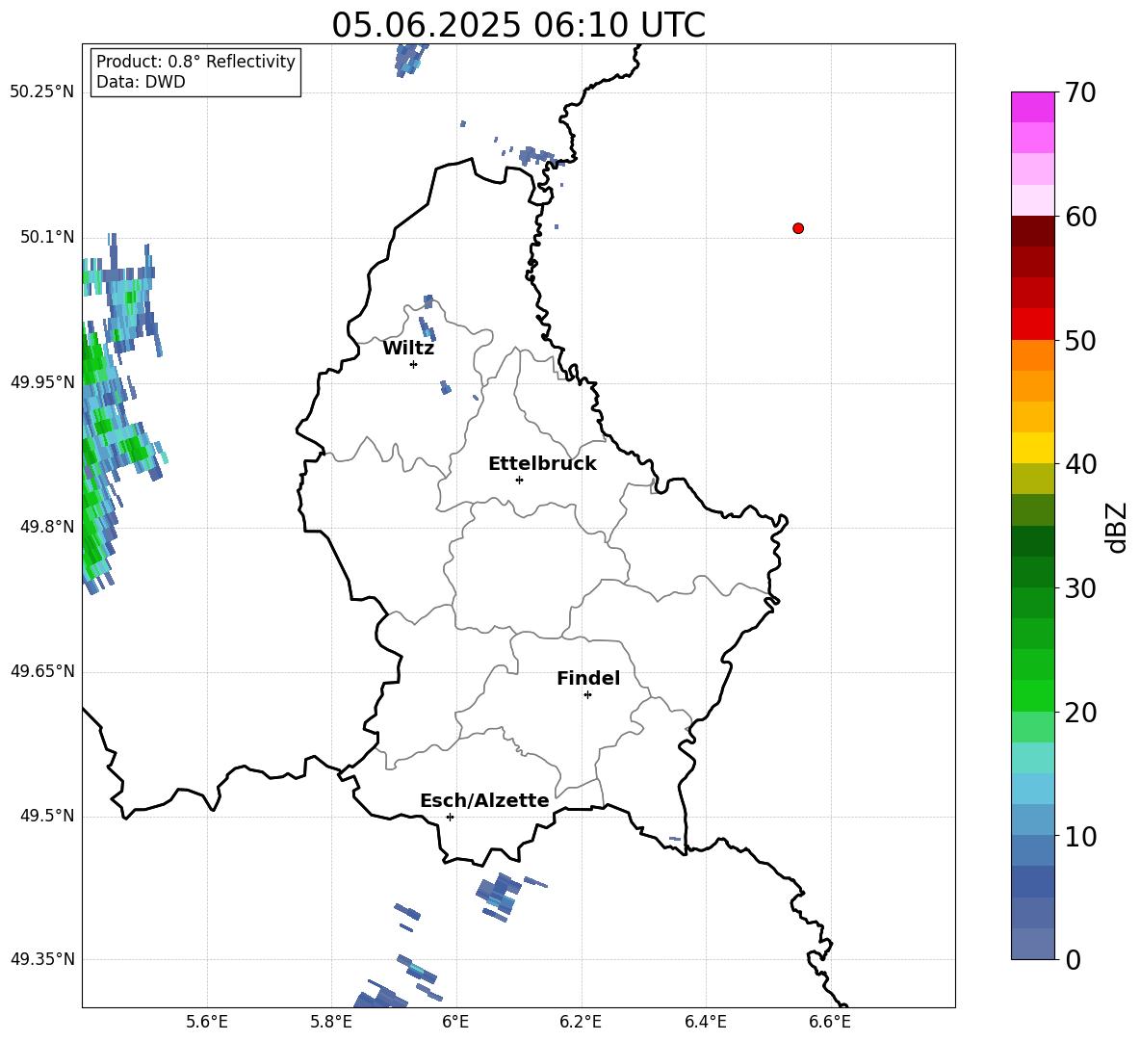Click the 10 colorbar tick label
Image resolution: width=1140 pixels, height=1041 pixels.
[x=1080, y=837]
